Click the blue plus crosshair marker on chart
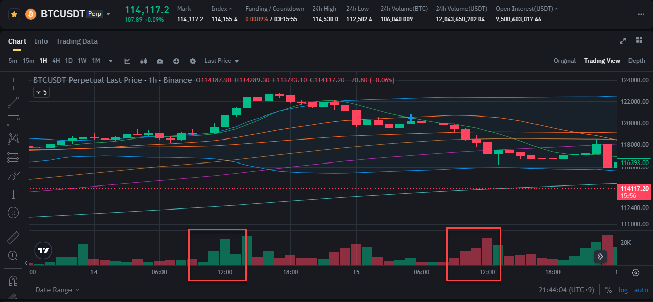Viewport: 653px width, 302px height. coord(410,118)
